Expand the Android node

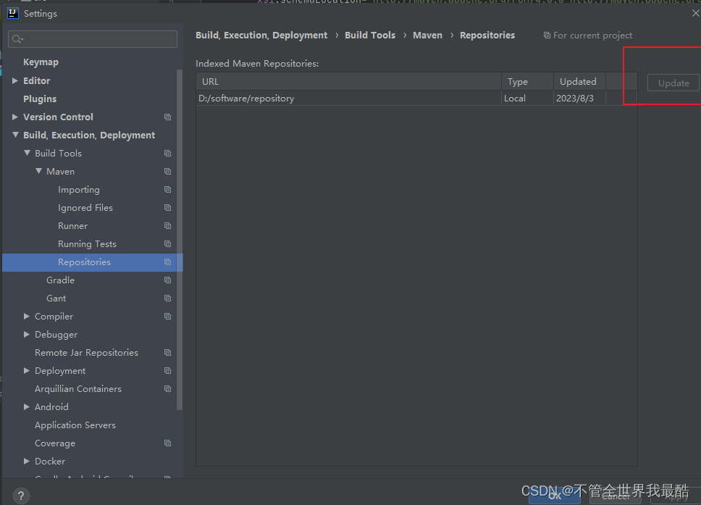click(x=26, y=406)
